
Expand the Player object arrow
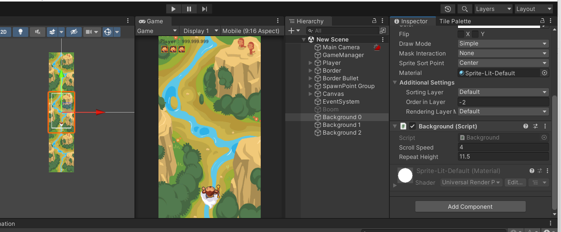click(x=310, y=63)
